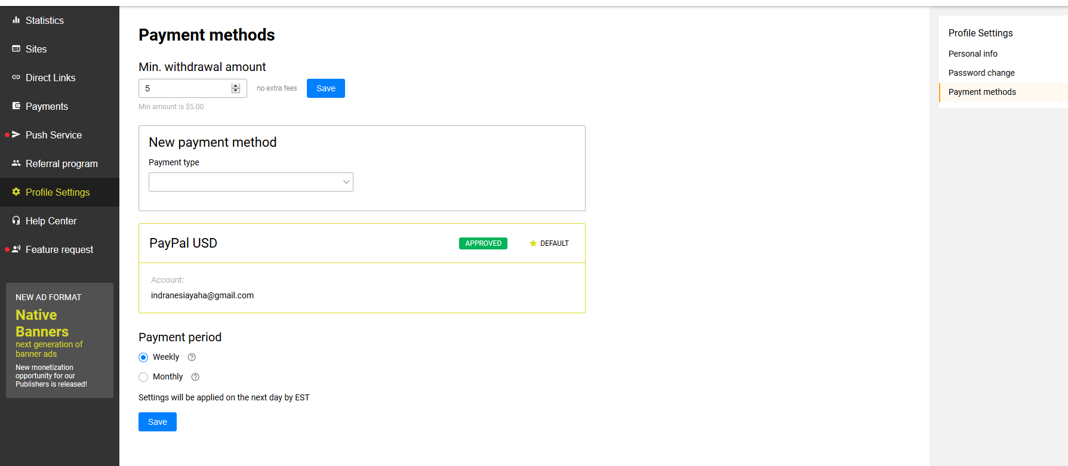Click the withdrawal amount spinner arrows

(236, 88)
